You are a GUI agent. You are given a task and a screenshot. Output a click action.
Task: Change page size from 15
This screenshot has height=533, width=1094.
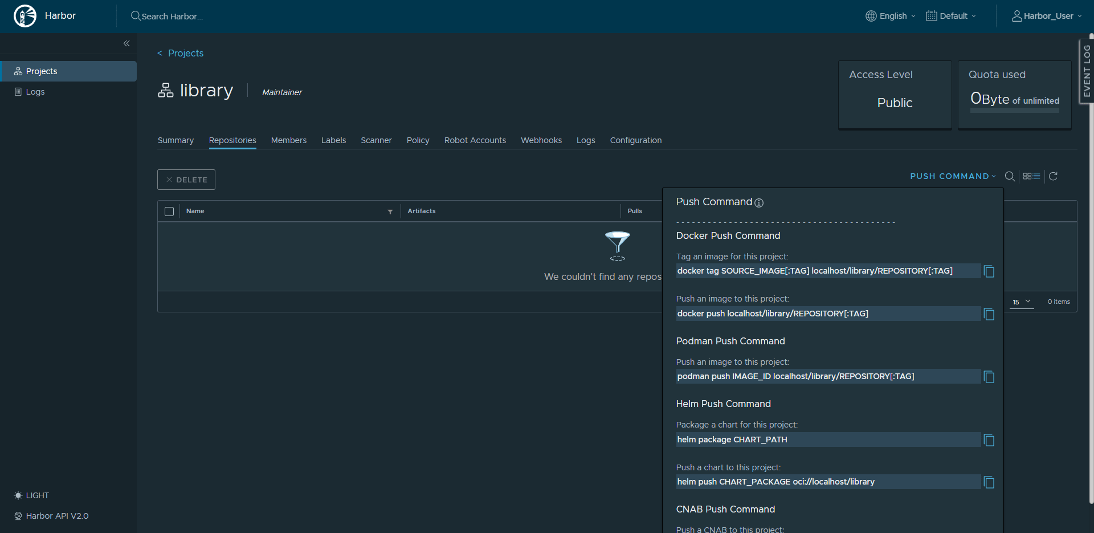(x=1022, y=302)
